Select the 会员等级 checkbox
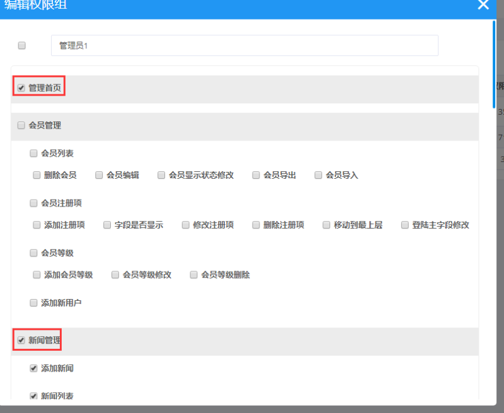 coord(33,253)
